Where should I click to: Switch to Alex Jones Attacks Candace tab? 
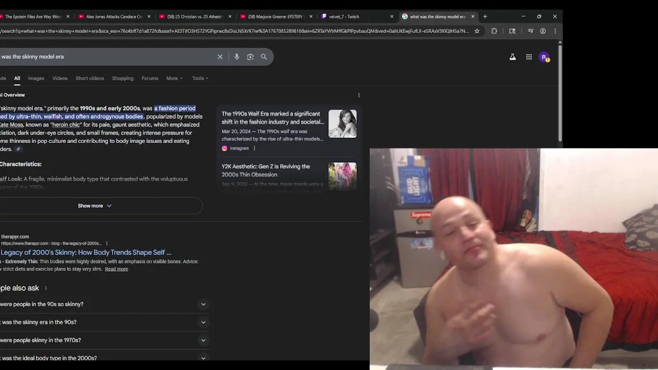(114, 16)
